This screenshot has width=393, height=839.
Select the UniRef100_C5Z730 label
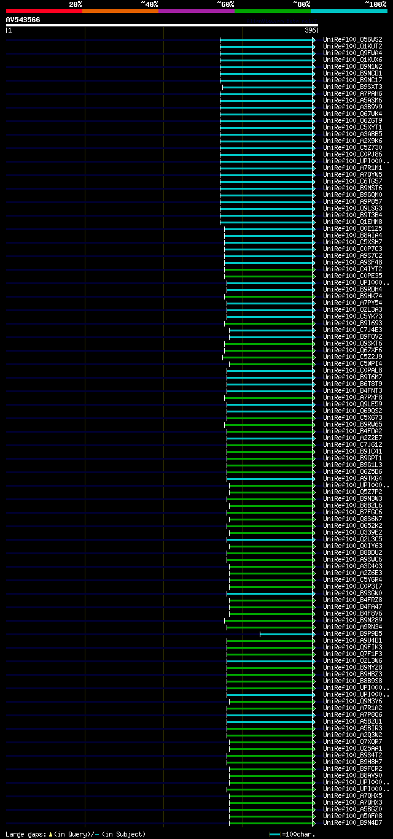coord(352,147)
